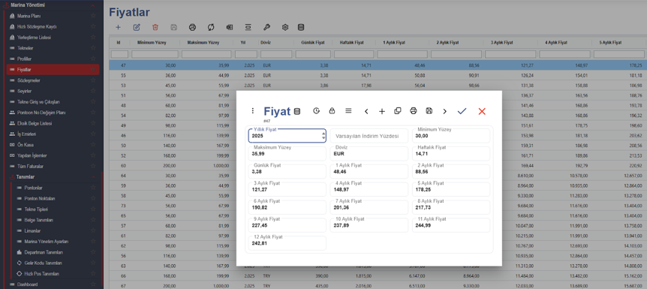Open Marina Planı in the sidebar
The height and width of the screenshot is (289, 647).
point(29,16)
